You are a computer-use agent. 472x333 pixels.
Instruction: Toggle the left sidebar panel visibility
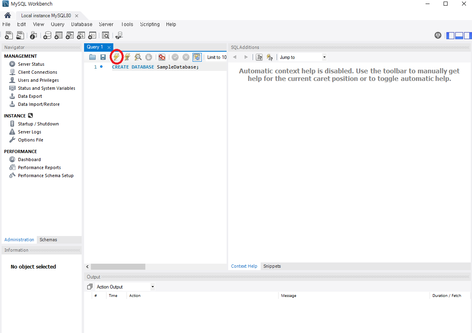point(450,35)
